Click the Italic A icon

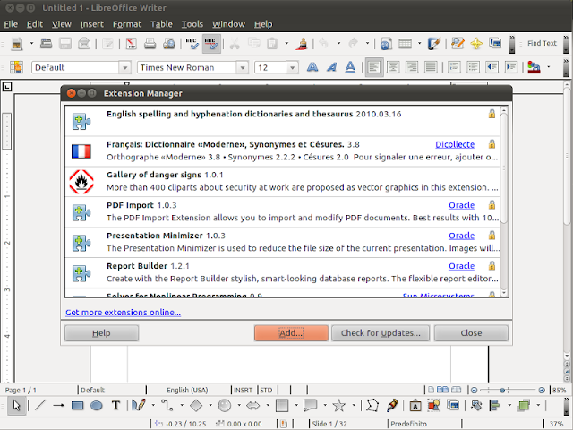tap(331, 67)
